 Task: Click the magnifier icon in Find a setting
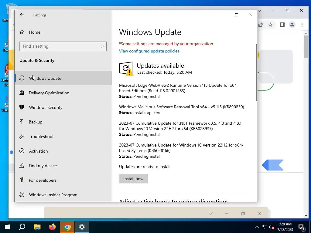[102, 46]
